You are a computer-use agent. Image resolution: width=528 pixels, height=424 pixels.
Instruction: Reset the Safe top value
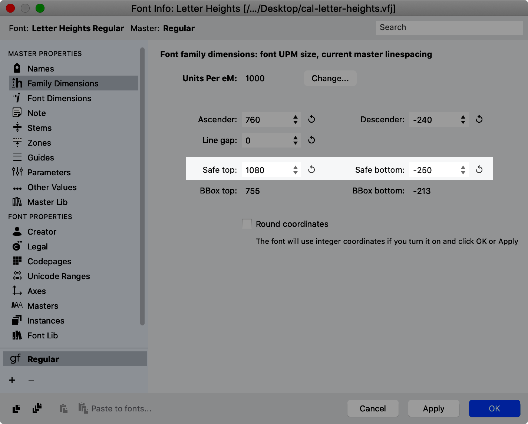pos(311,170)
